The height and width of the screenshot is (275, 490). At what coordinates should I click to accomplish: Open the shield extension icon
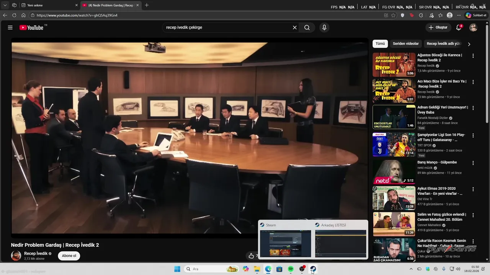[x=402, y=15]
